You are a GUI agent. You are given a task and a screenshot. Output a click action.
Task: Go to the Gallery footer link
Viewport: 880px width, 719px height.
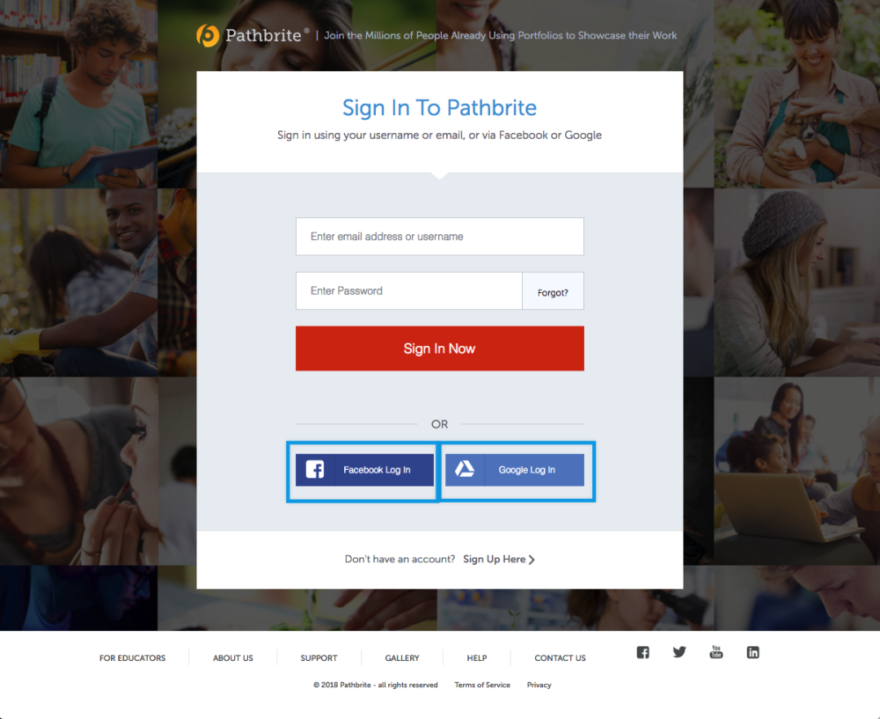402,657
